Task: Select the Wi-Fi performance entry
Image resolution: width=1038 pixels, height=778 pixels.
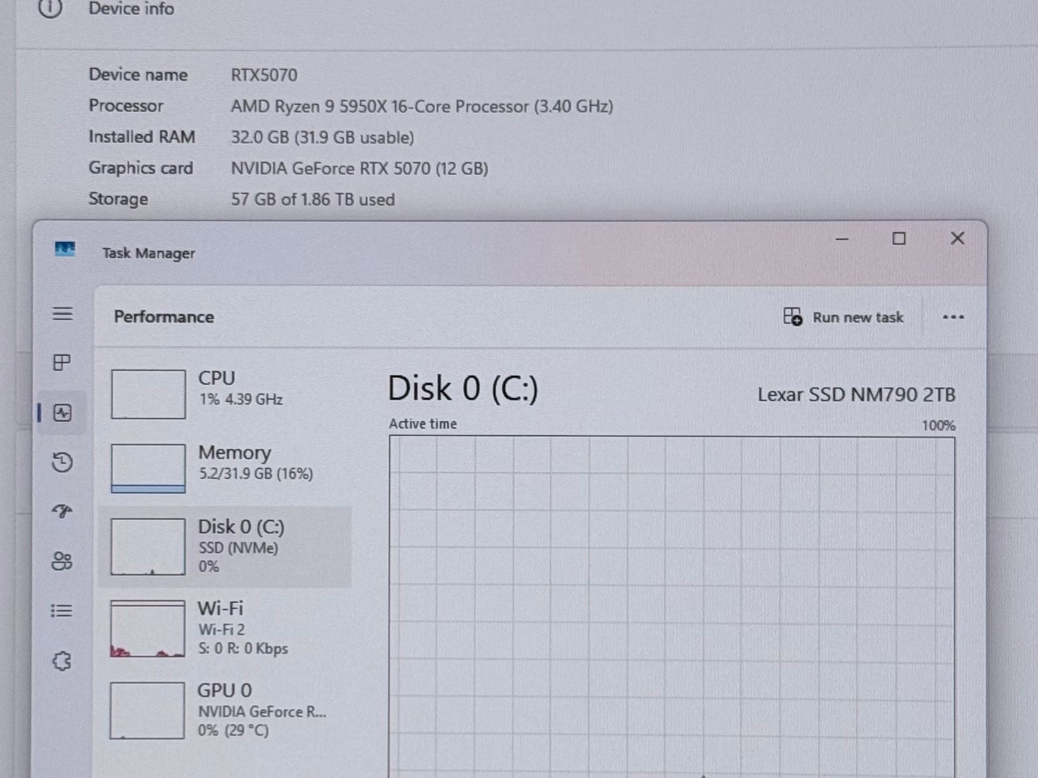Action: pos(226,629)
